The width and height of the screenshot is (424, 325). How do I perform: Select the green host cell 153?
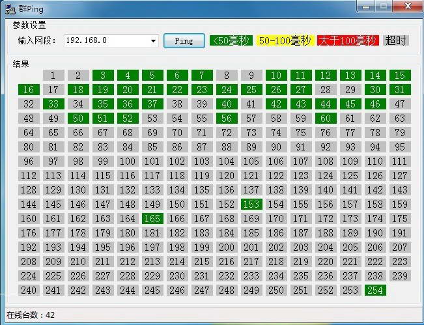click(x=251, y=205)
